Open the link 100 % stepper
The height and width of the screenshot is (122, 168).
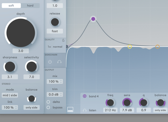pos(10,107)
